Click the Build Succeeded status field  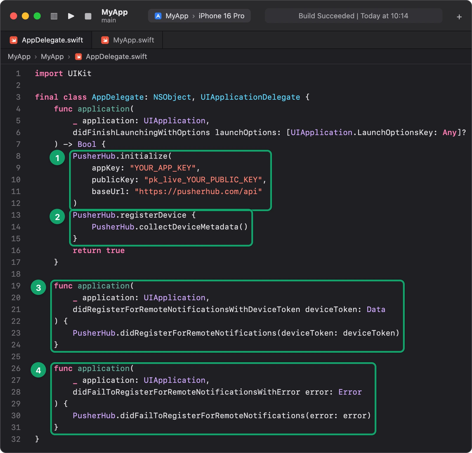(x=353, y=16)
